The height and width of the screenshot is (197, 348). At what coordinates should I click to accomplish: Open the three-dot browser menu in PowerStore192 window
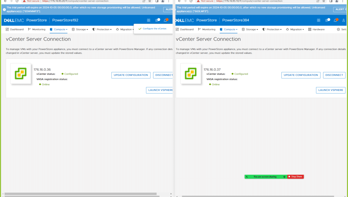[x=169, y=1]
